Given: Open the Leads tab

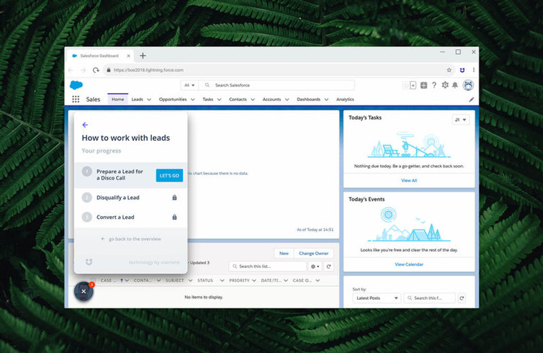Looking at the screenshot, I should coord(137,100).
